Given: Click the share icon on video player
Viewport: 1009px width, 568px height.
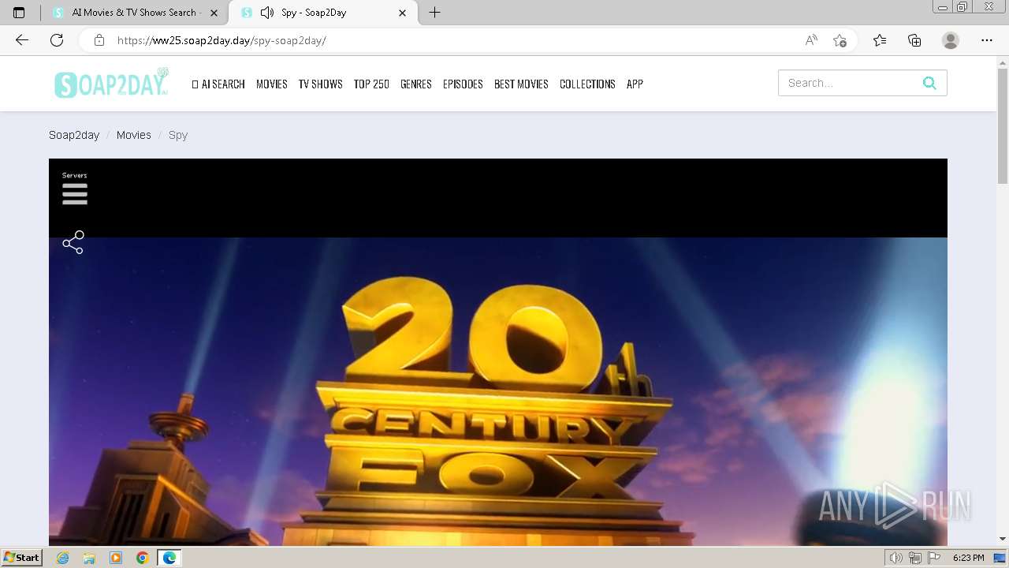Looking at the screenshot, I should [x=73, y=242].
